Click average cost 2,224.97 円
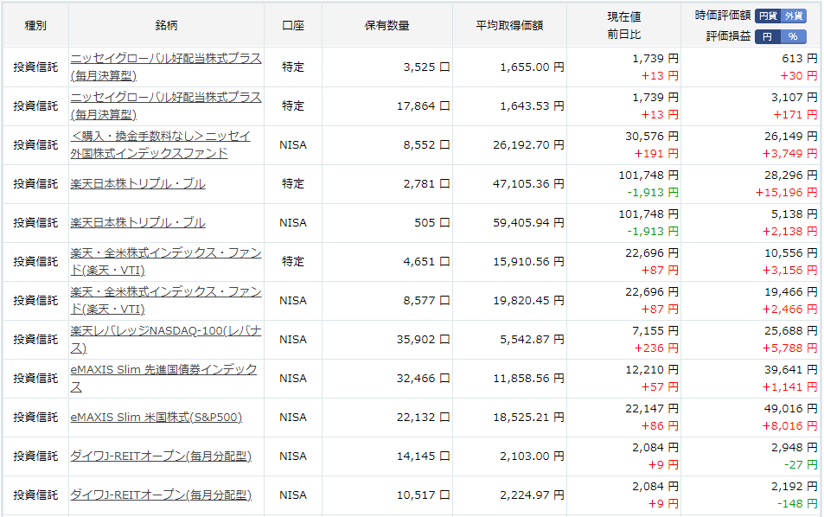This screenshot has height=517, width=824. (x=532, y=495)
